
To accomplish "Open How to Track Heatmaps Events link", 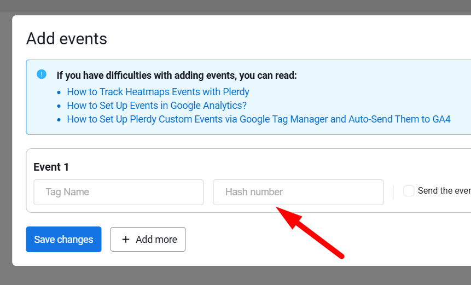I will (158, 92).
